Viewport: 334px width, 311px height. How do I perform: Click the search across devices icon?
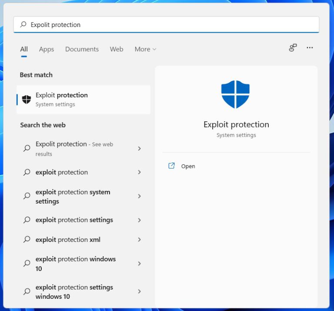point(293,48)
